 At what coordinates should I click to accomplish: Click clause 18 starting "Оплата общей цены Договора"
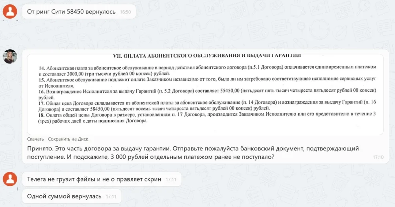(x=207, y=118)
